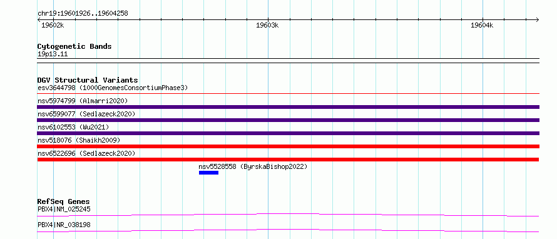Click the esv3644798 thin red variant line
This screenshot has height=239, width=557.
[x=288, y=93]
